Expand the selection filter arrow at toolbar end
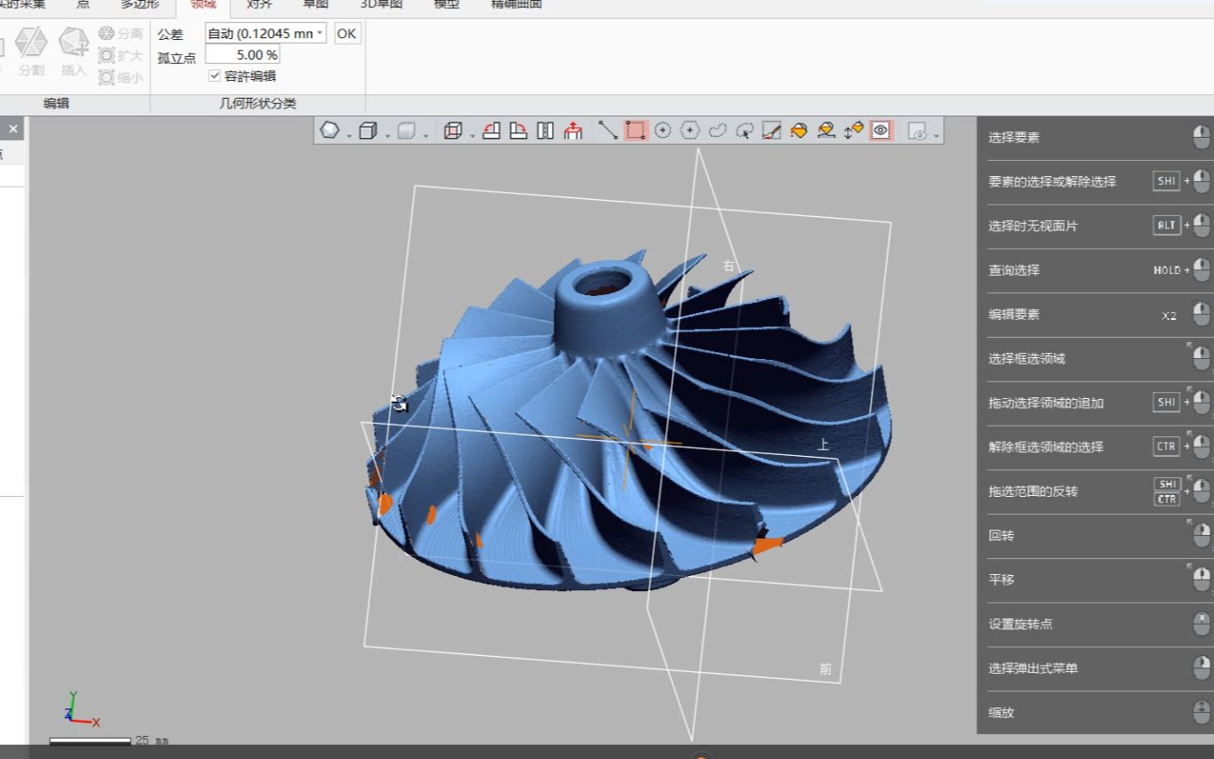The image size is (1214, 759). tap(936, 135)
